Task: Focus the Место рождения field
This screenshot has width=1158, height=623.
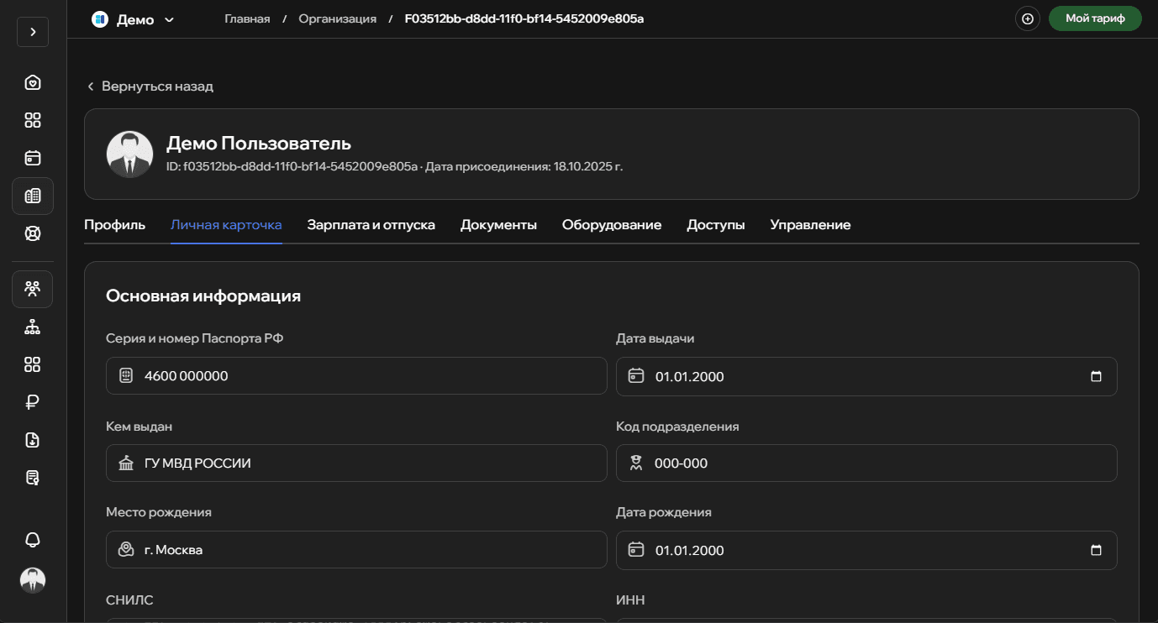Action: click(x=356, y=549)
